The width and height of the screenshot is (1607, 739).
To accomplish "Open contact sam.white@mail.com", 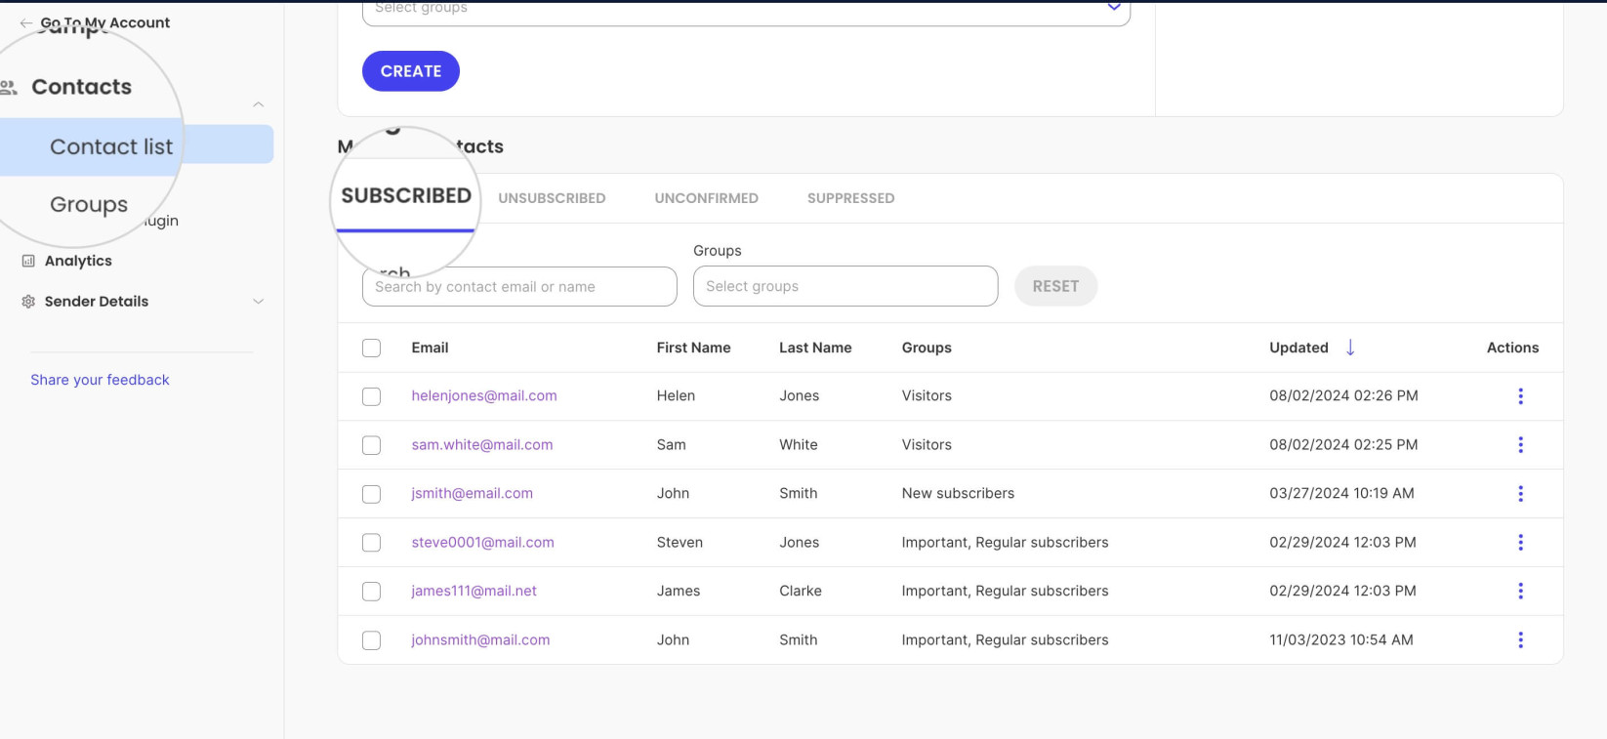I will pos(482,444).
